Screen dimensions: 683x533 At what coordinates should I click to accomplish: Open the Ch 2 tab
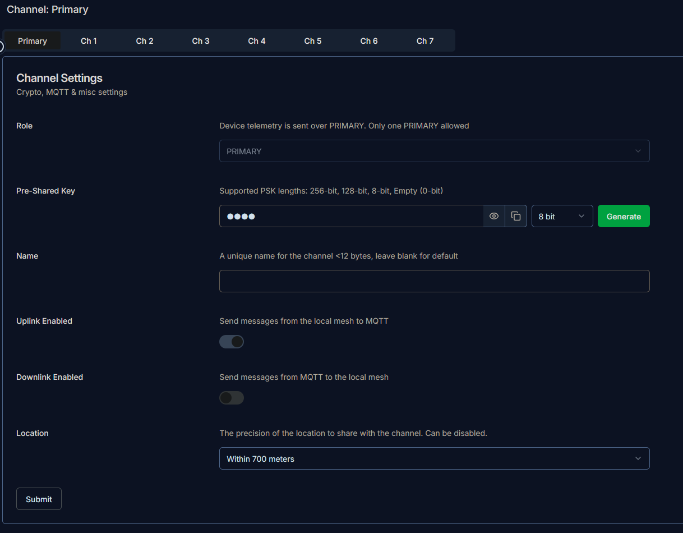tap(145, 41)
